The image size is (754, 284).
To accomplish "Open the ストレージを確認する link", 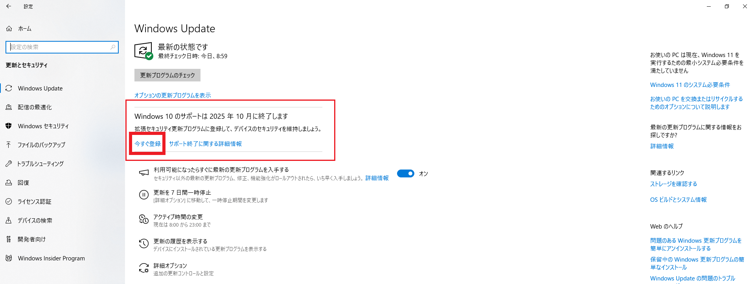I will [673, 184].
